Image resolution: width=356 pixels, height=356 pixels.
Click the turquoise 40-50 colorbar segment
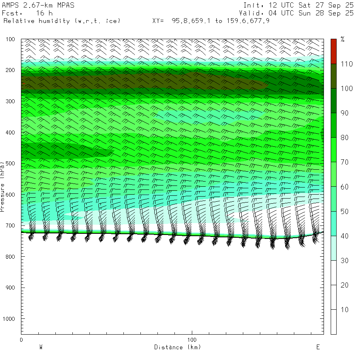[333, 223]
